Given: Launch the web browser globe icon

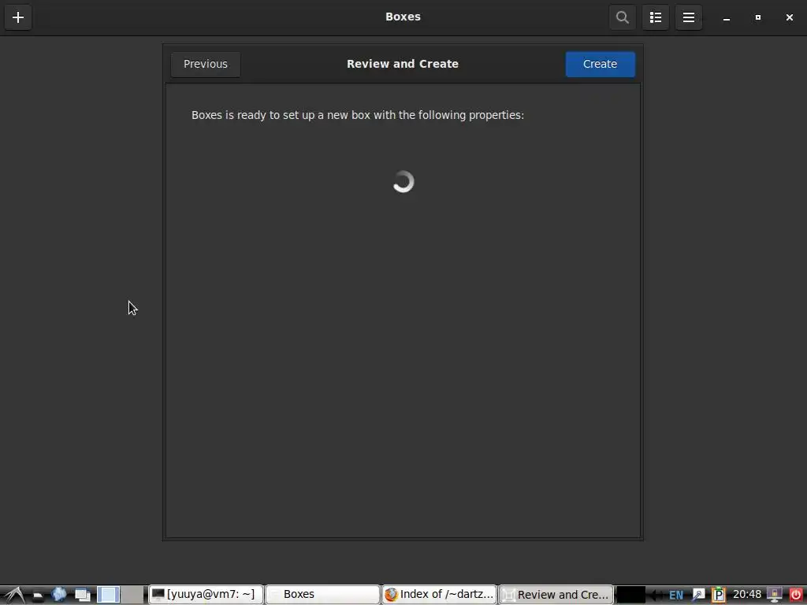Looking at the screenshot, I should pos(59,595).
